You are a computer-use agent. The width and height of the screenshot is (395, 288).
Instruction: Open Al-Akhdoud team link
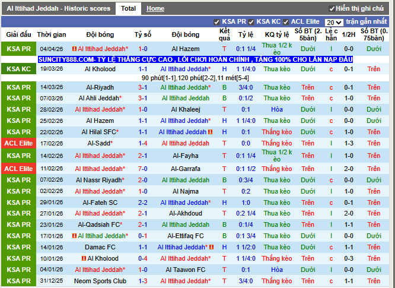(x=186, y=213)
